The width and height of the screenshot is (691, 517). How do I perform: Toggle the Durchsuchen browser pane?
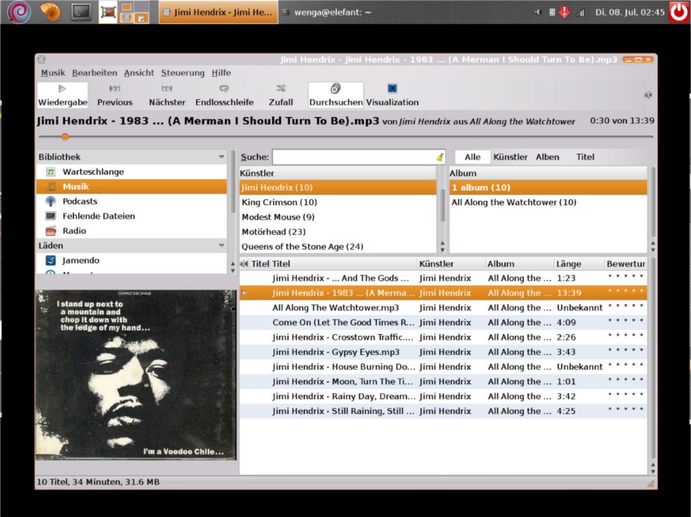point(336,95)
